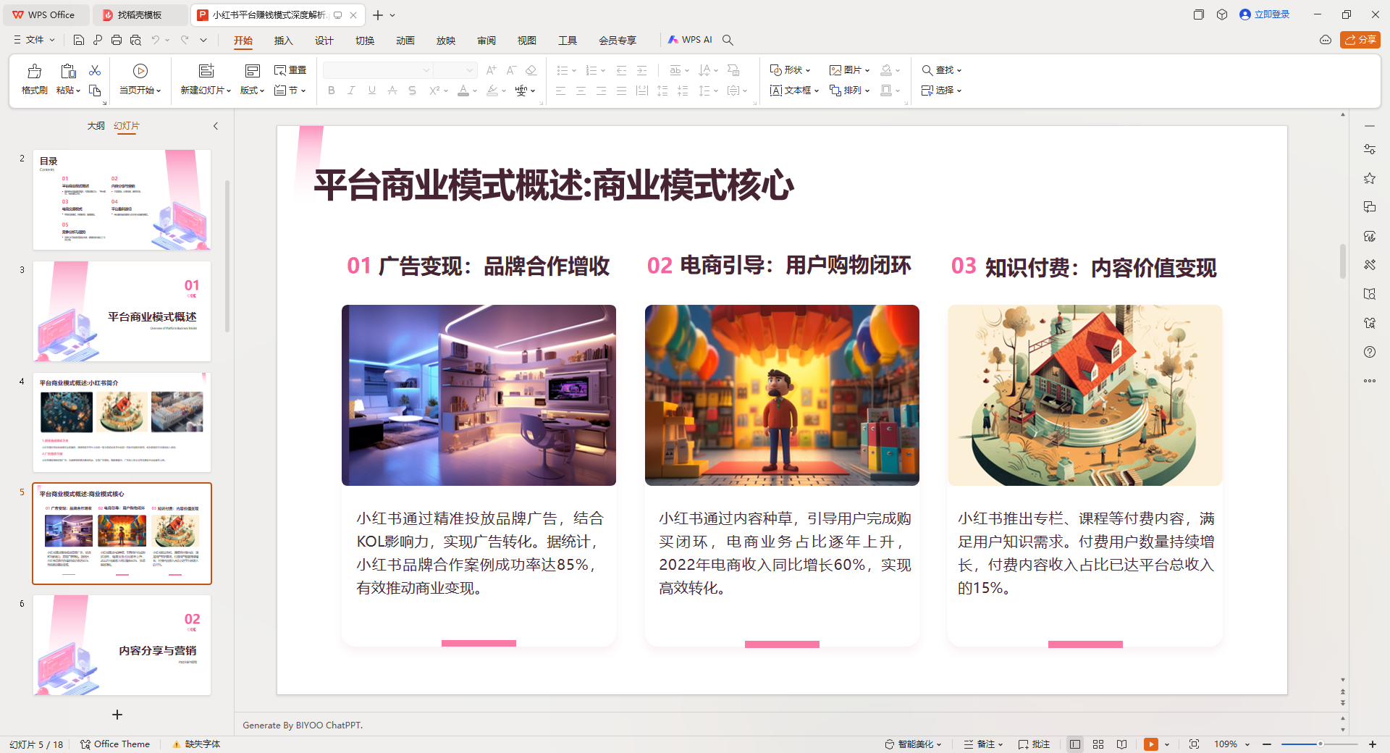Click the Increase Indent icon
Viewport: 1390px width, 753px height.
coord(641,70)
